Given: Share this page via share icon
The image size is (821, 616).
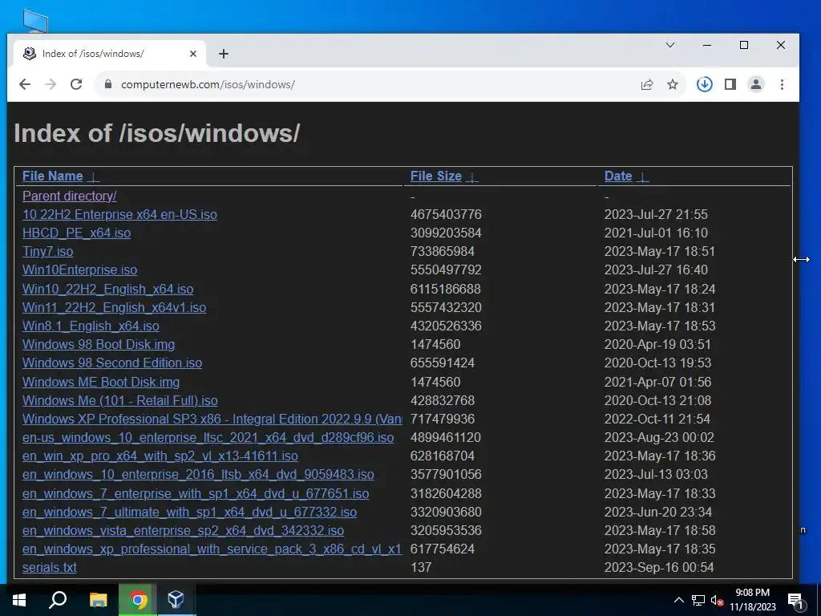Looking at the screenshot, I should click(x=647, y=84).
